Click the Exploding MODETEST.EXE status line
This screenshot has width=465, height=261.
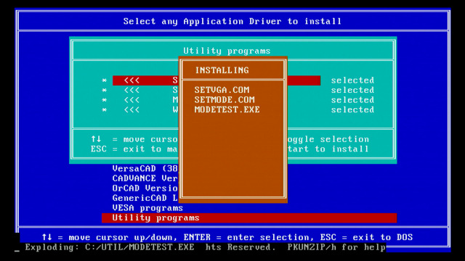click(x=110, y=247)
